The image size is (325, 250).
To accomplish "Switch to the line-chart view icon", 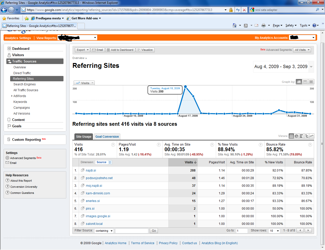I will (x=312, y=136).
